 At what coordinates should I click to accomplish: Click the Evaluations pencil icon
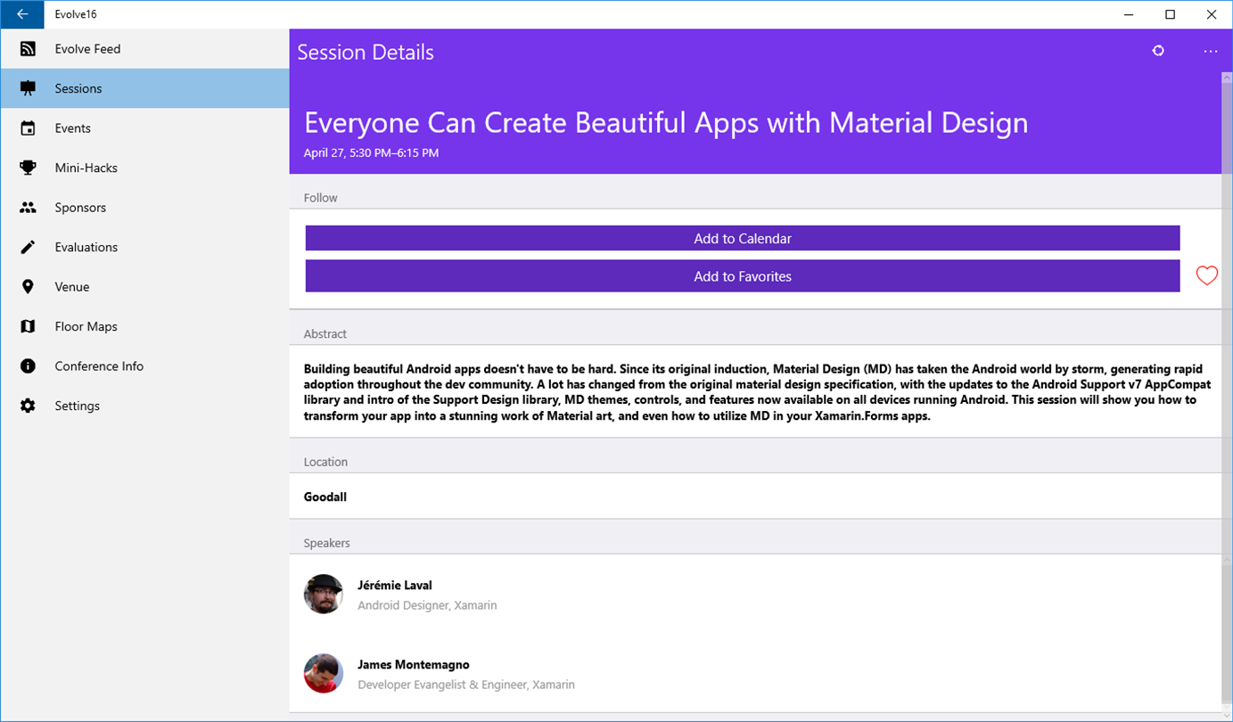[28, 247]
